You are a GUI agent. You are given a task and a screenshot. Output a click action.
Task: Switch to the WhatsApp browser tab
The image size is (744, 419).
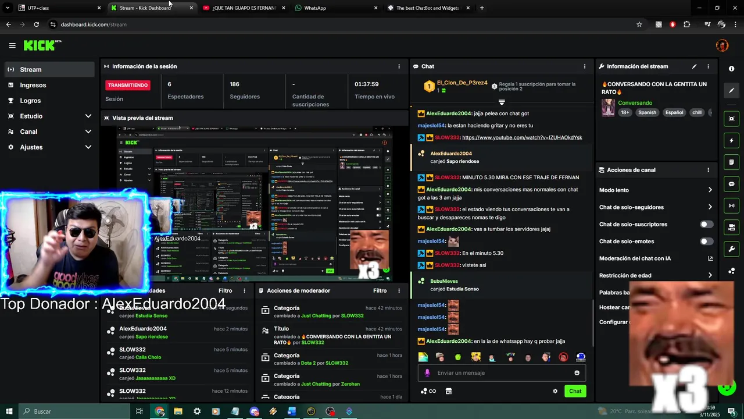(335, 8)
